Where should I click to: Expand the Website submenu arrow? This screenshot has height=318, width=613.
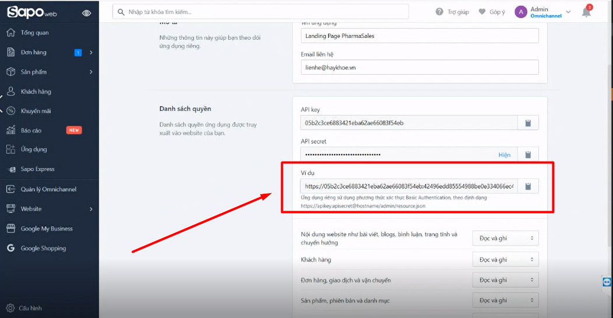91,209
